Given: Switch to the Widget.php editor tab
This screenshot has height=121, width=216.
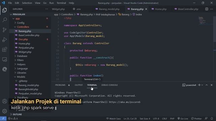Looking at the screenshot, I should (58, 9).
